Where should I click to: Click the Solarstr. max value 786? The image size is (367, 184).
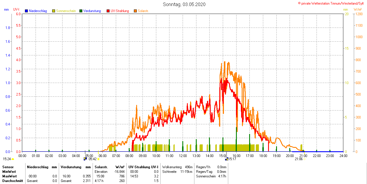pos(122,176)
